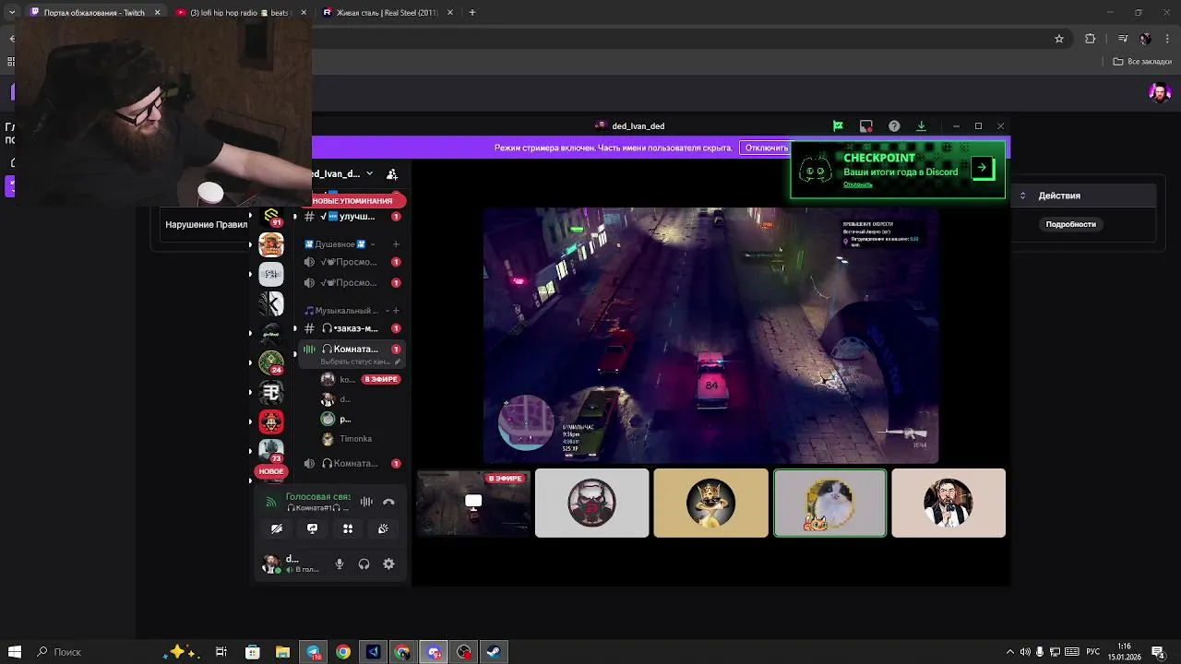1181x664 pixels.
Task: Expand the ded_Ivan_d... server header dropdown
Action: pyautogui.click(x=369, y=173)
